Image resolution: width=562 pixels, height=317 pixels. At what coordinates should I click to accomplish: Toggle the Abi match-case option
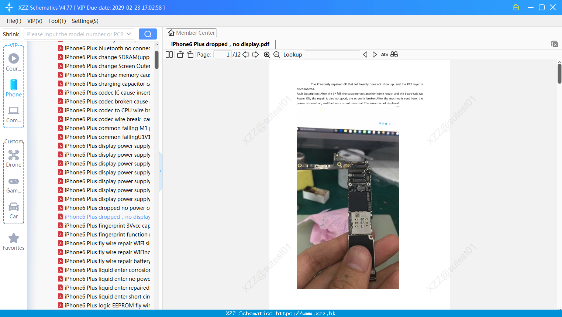[x=385, y=55]
